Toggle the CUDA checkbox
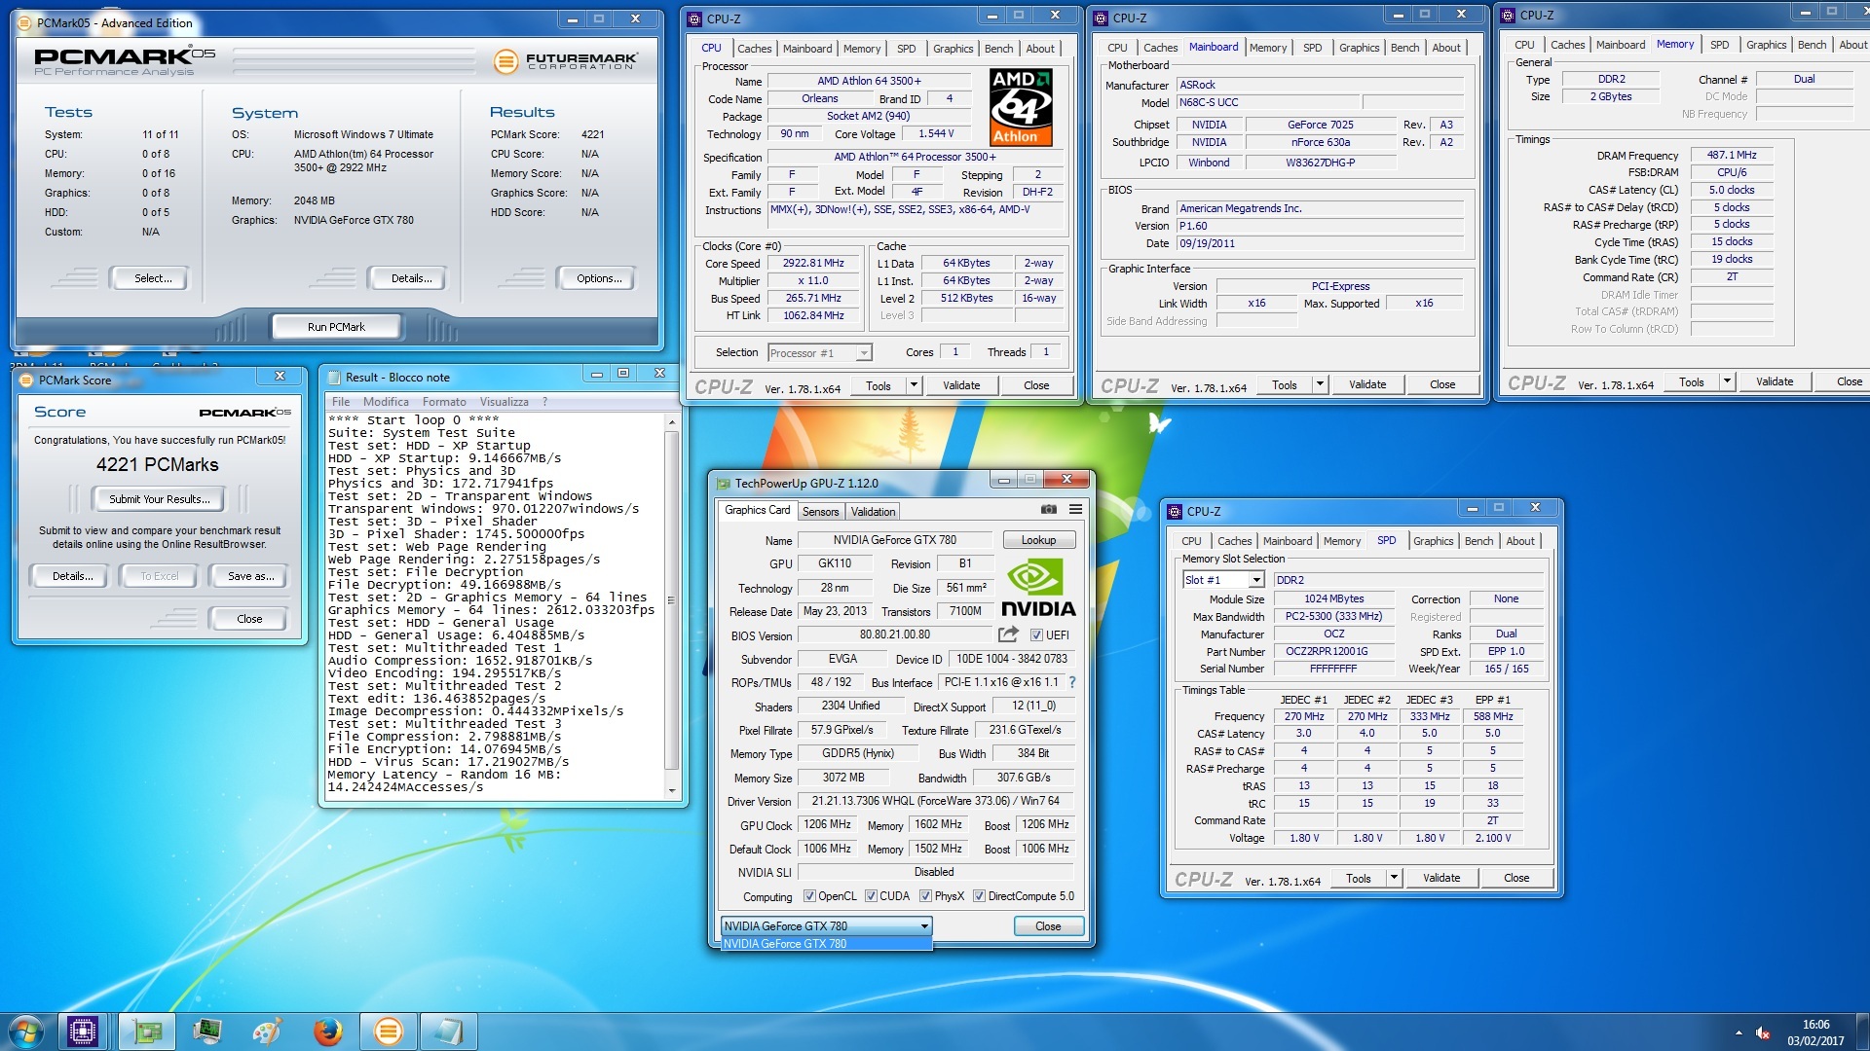 point(871,896)
